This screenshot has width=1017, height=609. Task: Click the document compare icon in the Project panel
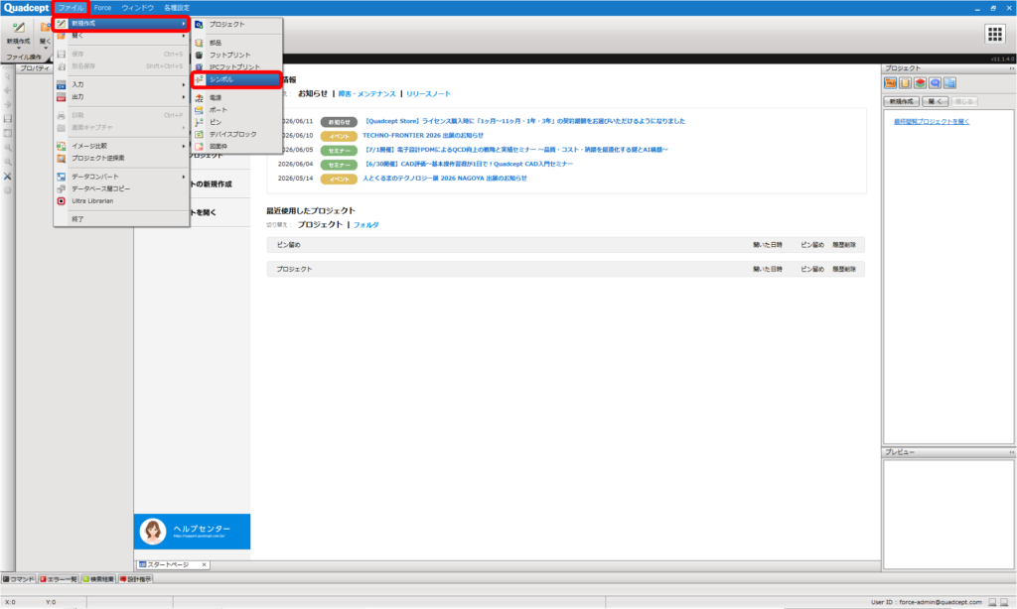[949, 83]
